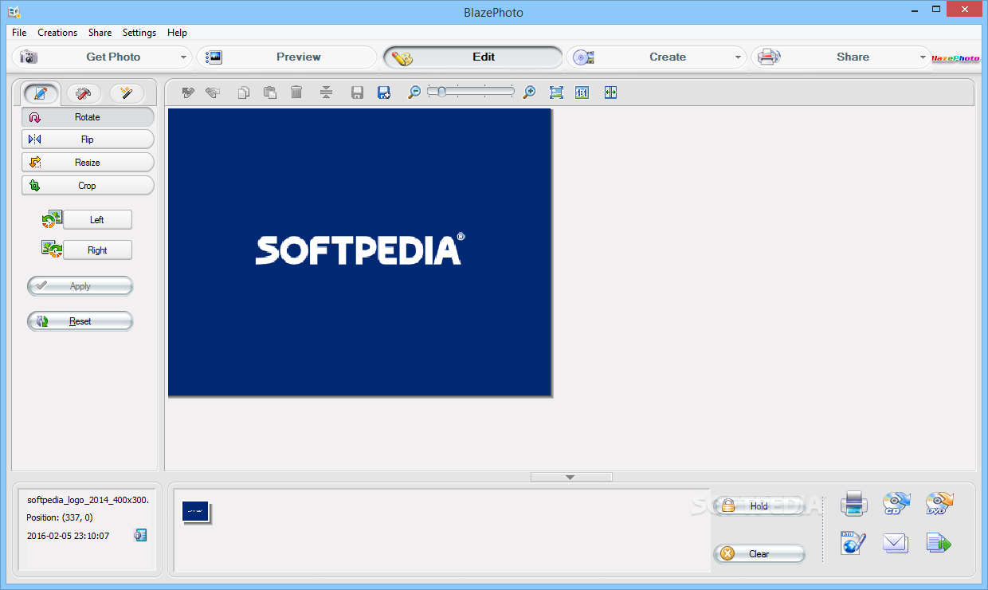988x590 pixels.
Task: Click the fit-to-window icon
Action: tap(556, 92)
